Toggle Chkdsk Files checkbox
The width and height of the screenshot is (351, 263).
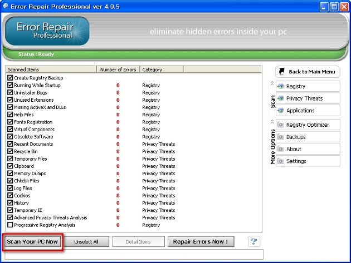point(10,181)
